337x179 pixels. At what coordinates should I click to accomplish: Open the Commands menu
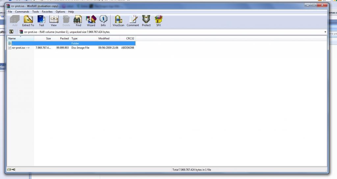pos(22,11)
